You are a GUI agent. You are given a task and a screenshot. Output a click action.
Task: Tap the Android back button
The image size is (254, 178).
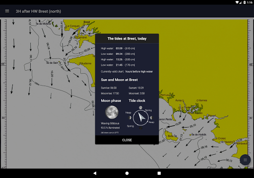pyautogui.click(x=95, y=173)
